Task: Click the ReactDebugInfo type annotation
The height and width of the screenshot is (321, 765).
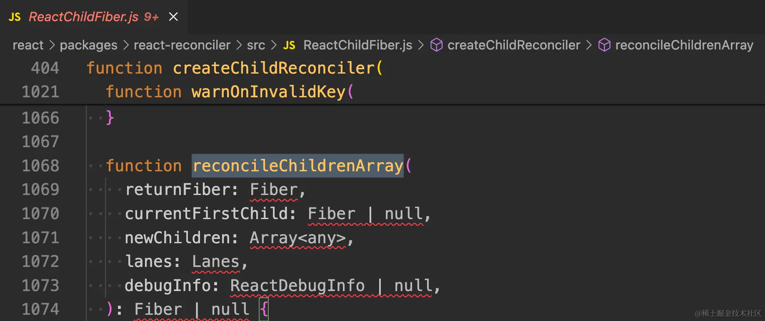Action: 297,286
